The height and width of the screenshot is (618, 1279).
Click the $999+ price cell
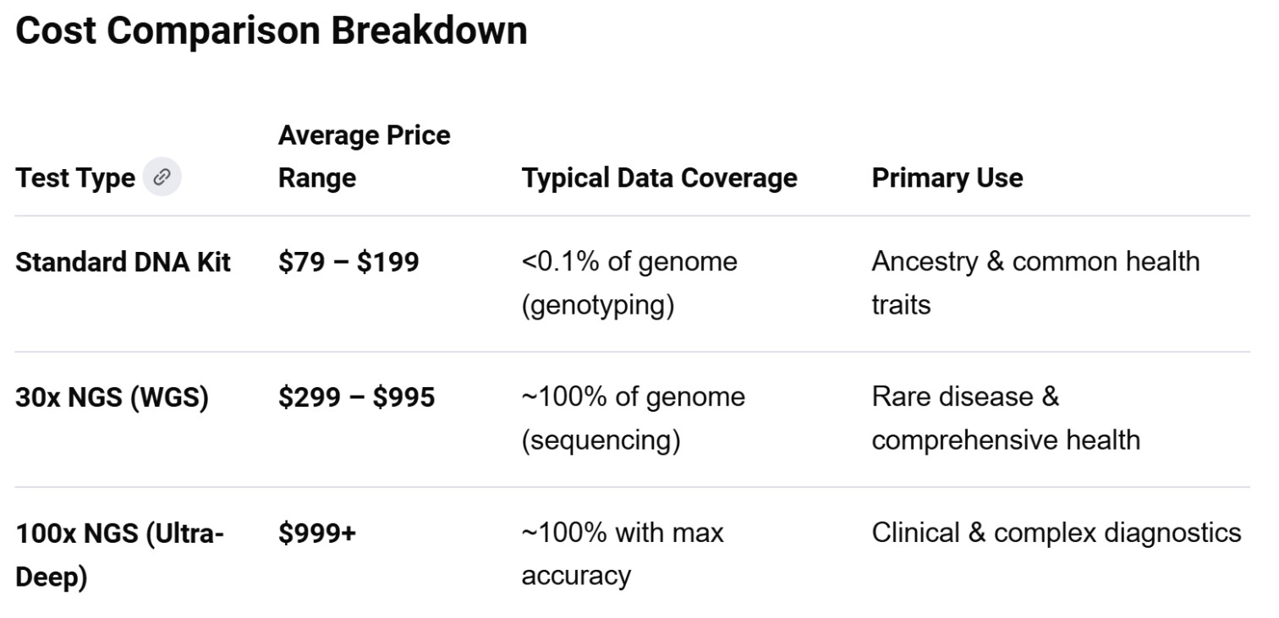317,533
